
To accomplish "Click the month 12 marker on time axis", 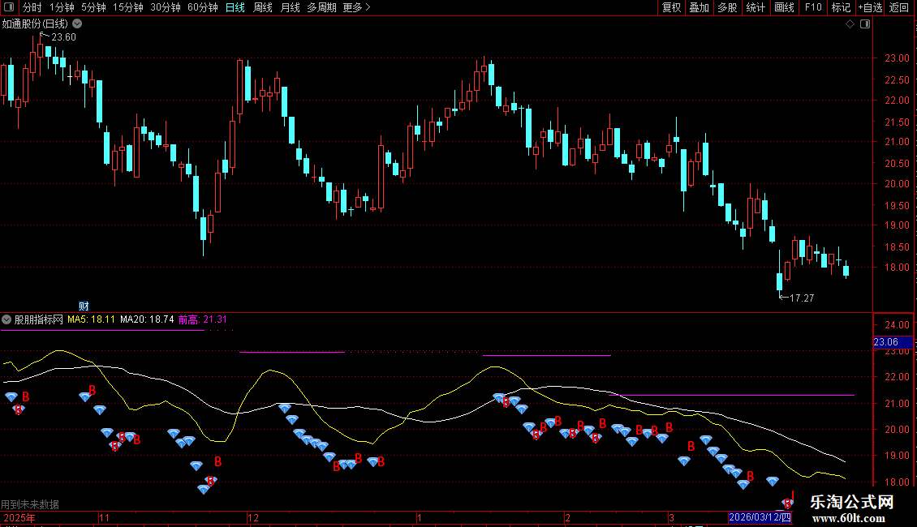I will click(x=252, y=517).
